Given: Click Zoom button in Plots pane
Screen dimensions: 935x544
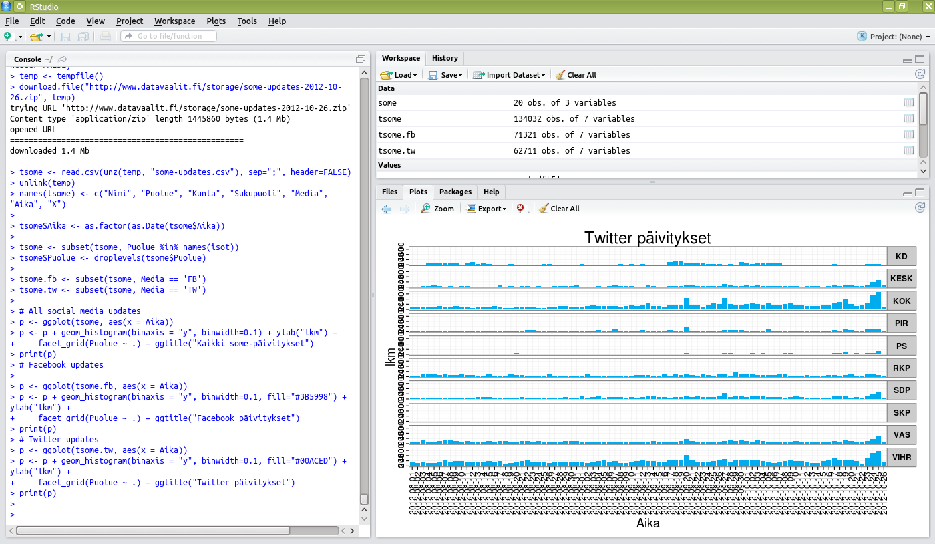Looking at the screenshot, I should coord(437,209).
